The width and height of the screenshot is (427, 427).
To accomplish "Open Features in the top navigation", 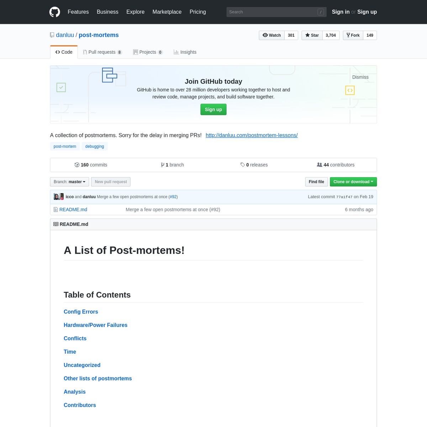I will point(78,12).
